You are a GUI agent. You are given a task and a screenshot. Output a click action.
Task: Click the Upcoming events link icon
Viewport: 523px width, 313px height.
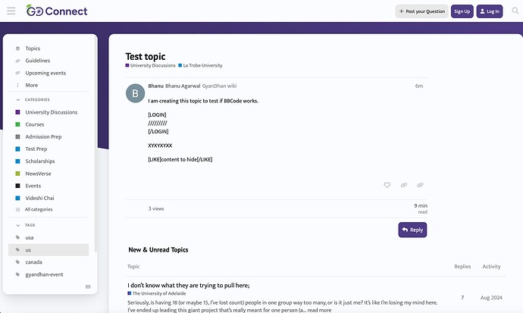(17, 73)
